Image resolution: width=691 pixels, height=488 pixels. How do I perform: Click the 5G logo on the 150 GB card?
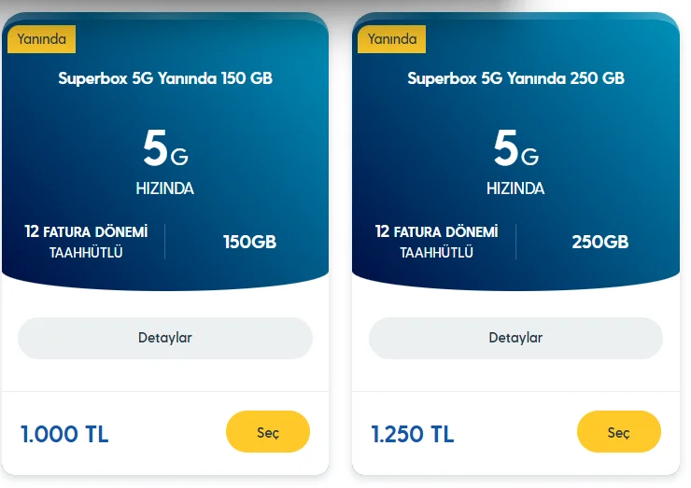(165, 148)
